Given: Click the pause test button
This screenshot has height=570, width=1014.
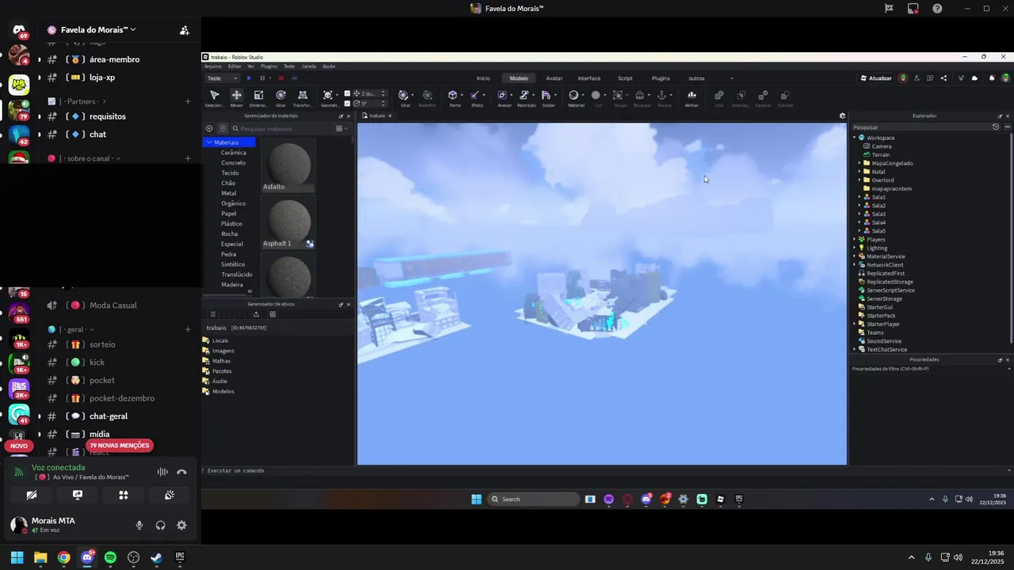Looking at the screenshot, I should pyautogui.click(x=262, y=78).
